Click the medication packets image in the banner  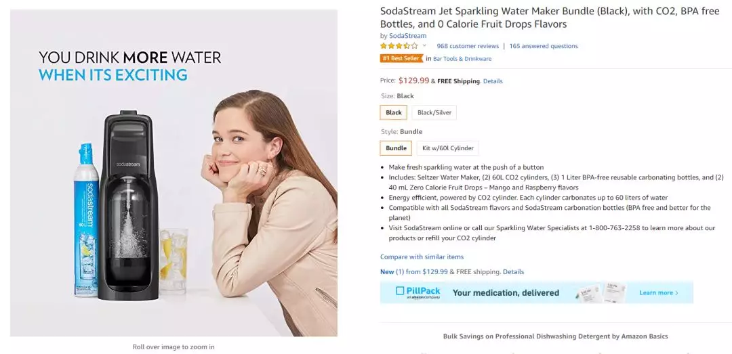coord(601,292)
